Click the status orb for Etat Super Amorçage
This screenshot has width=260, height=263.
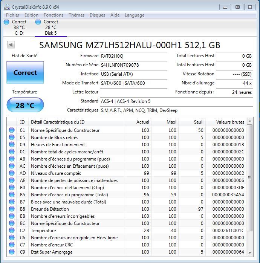[12, 252]
